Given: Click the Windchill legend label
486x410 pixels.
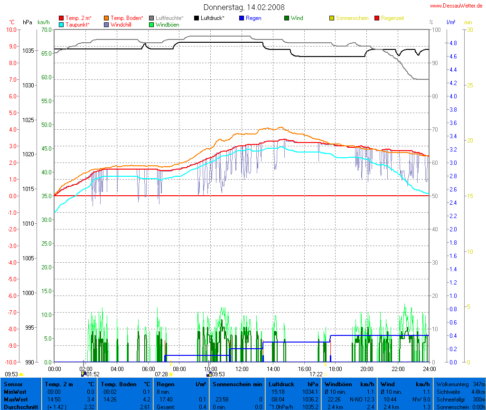Looking at the screenshot, I should [x=121, y=24].
